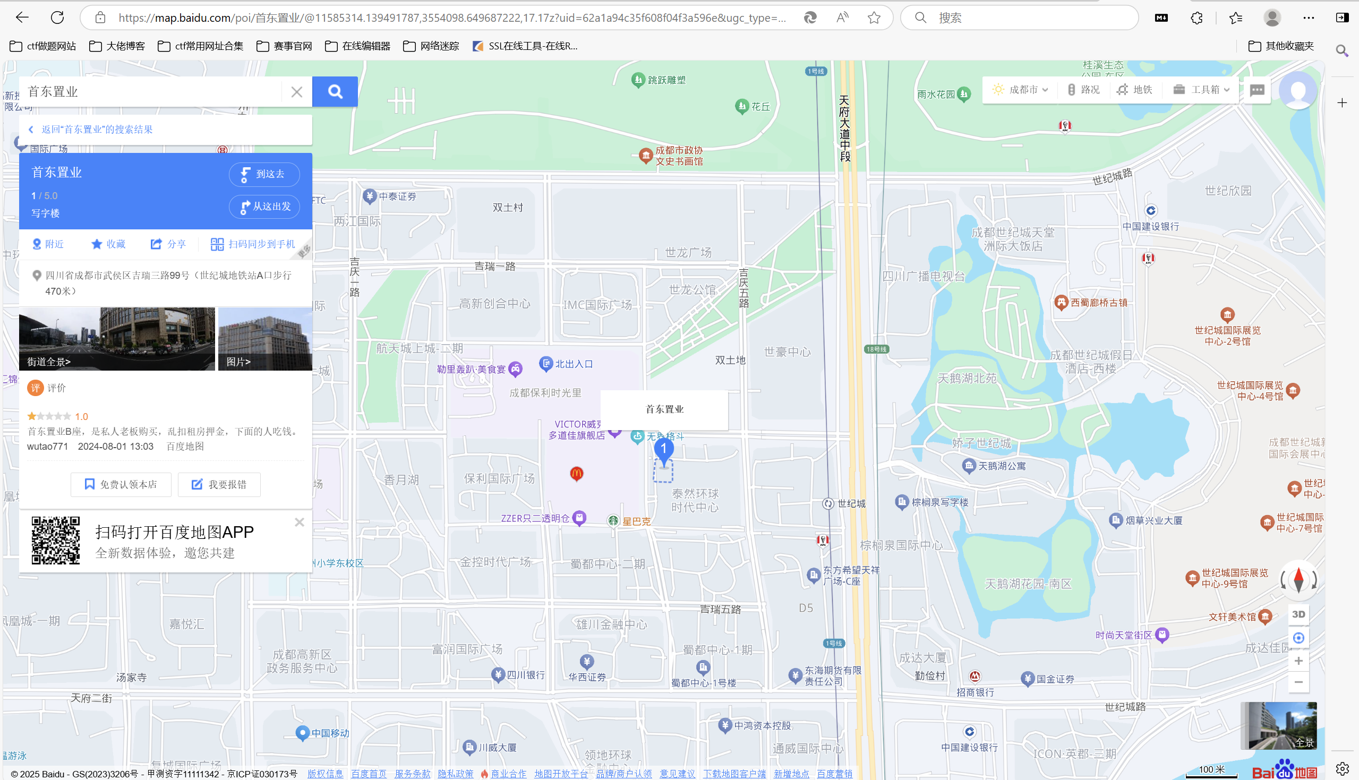Click the browser sidebar search icon
The height and width of the screenshot is (780, 1359).
1342,51
